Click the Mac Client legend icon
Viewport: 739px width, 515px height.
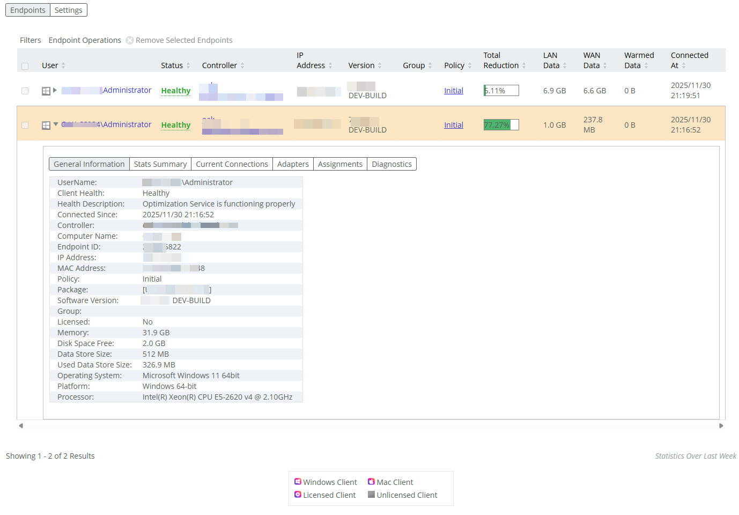pyautogui.click(x=371, y=482)
